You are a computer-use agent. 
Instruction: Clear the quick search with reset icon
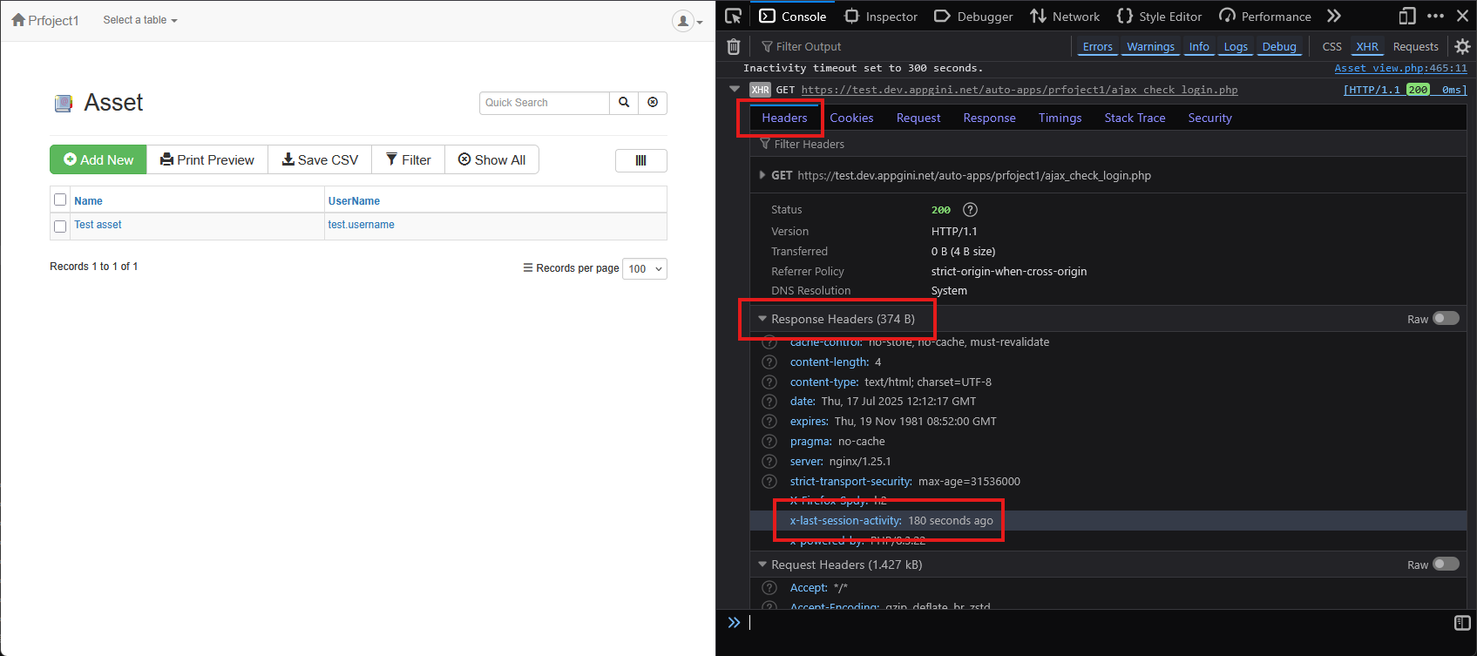pos(653,103)
